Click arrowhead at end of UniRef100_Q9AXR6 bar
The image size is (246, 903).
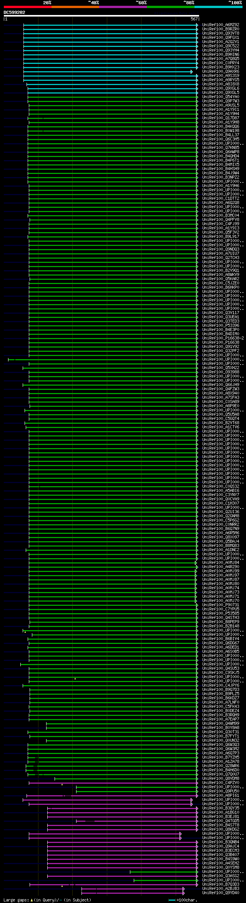(x=192, y=72)
